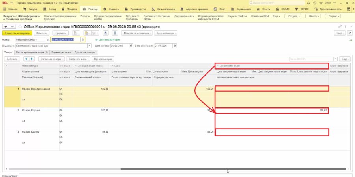
Task: Open the Дополнительно dropdown
Action: [x=166, y=33]
